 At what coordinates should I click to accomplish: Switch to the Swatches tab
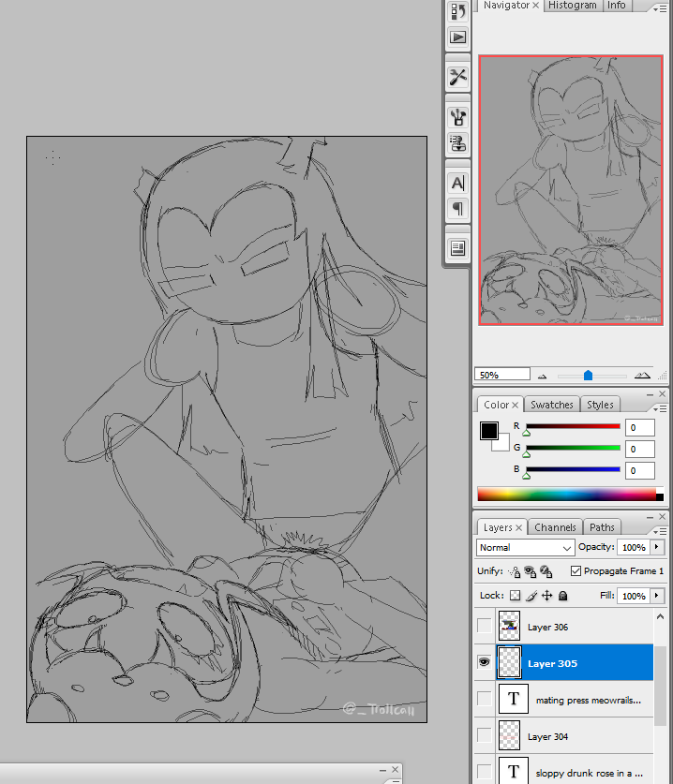pos(552,405)
